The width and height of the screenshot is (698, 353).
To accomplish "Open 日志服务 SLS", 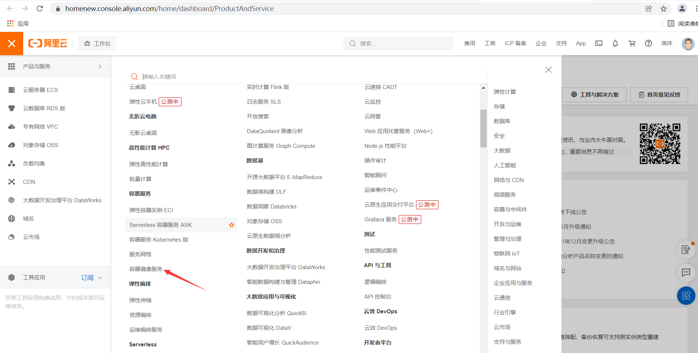I will [x=264, y=101].
